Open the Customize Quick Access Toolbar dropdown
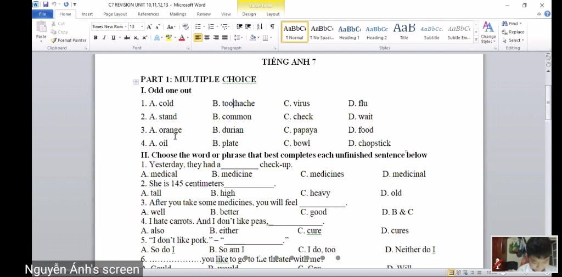Image resolution: width=562 pixels, height=277 pixels. tap(74, 4)
